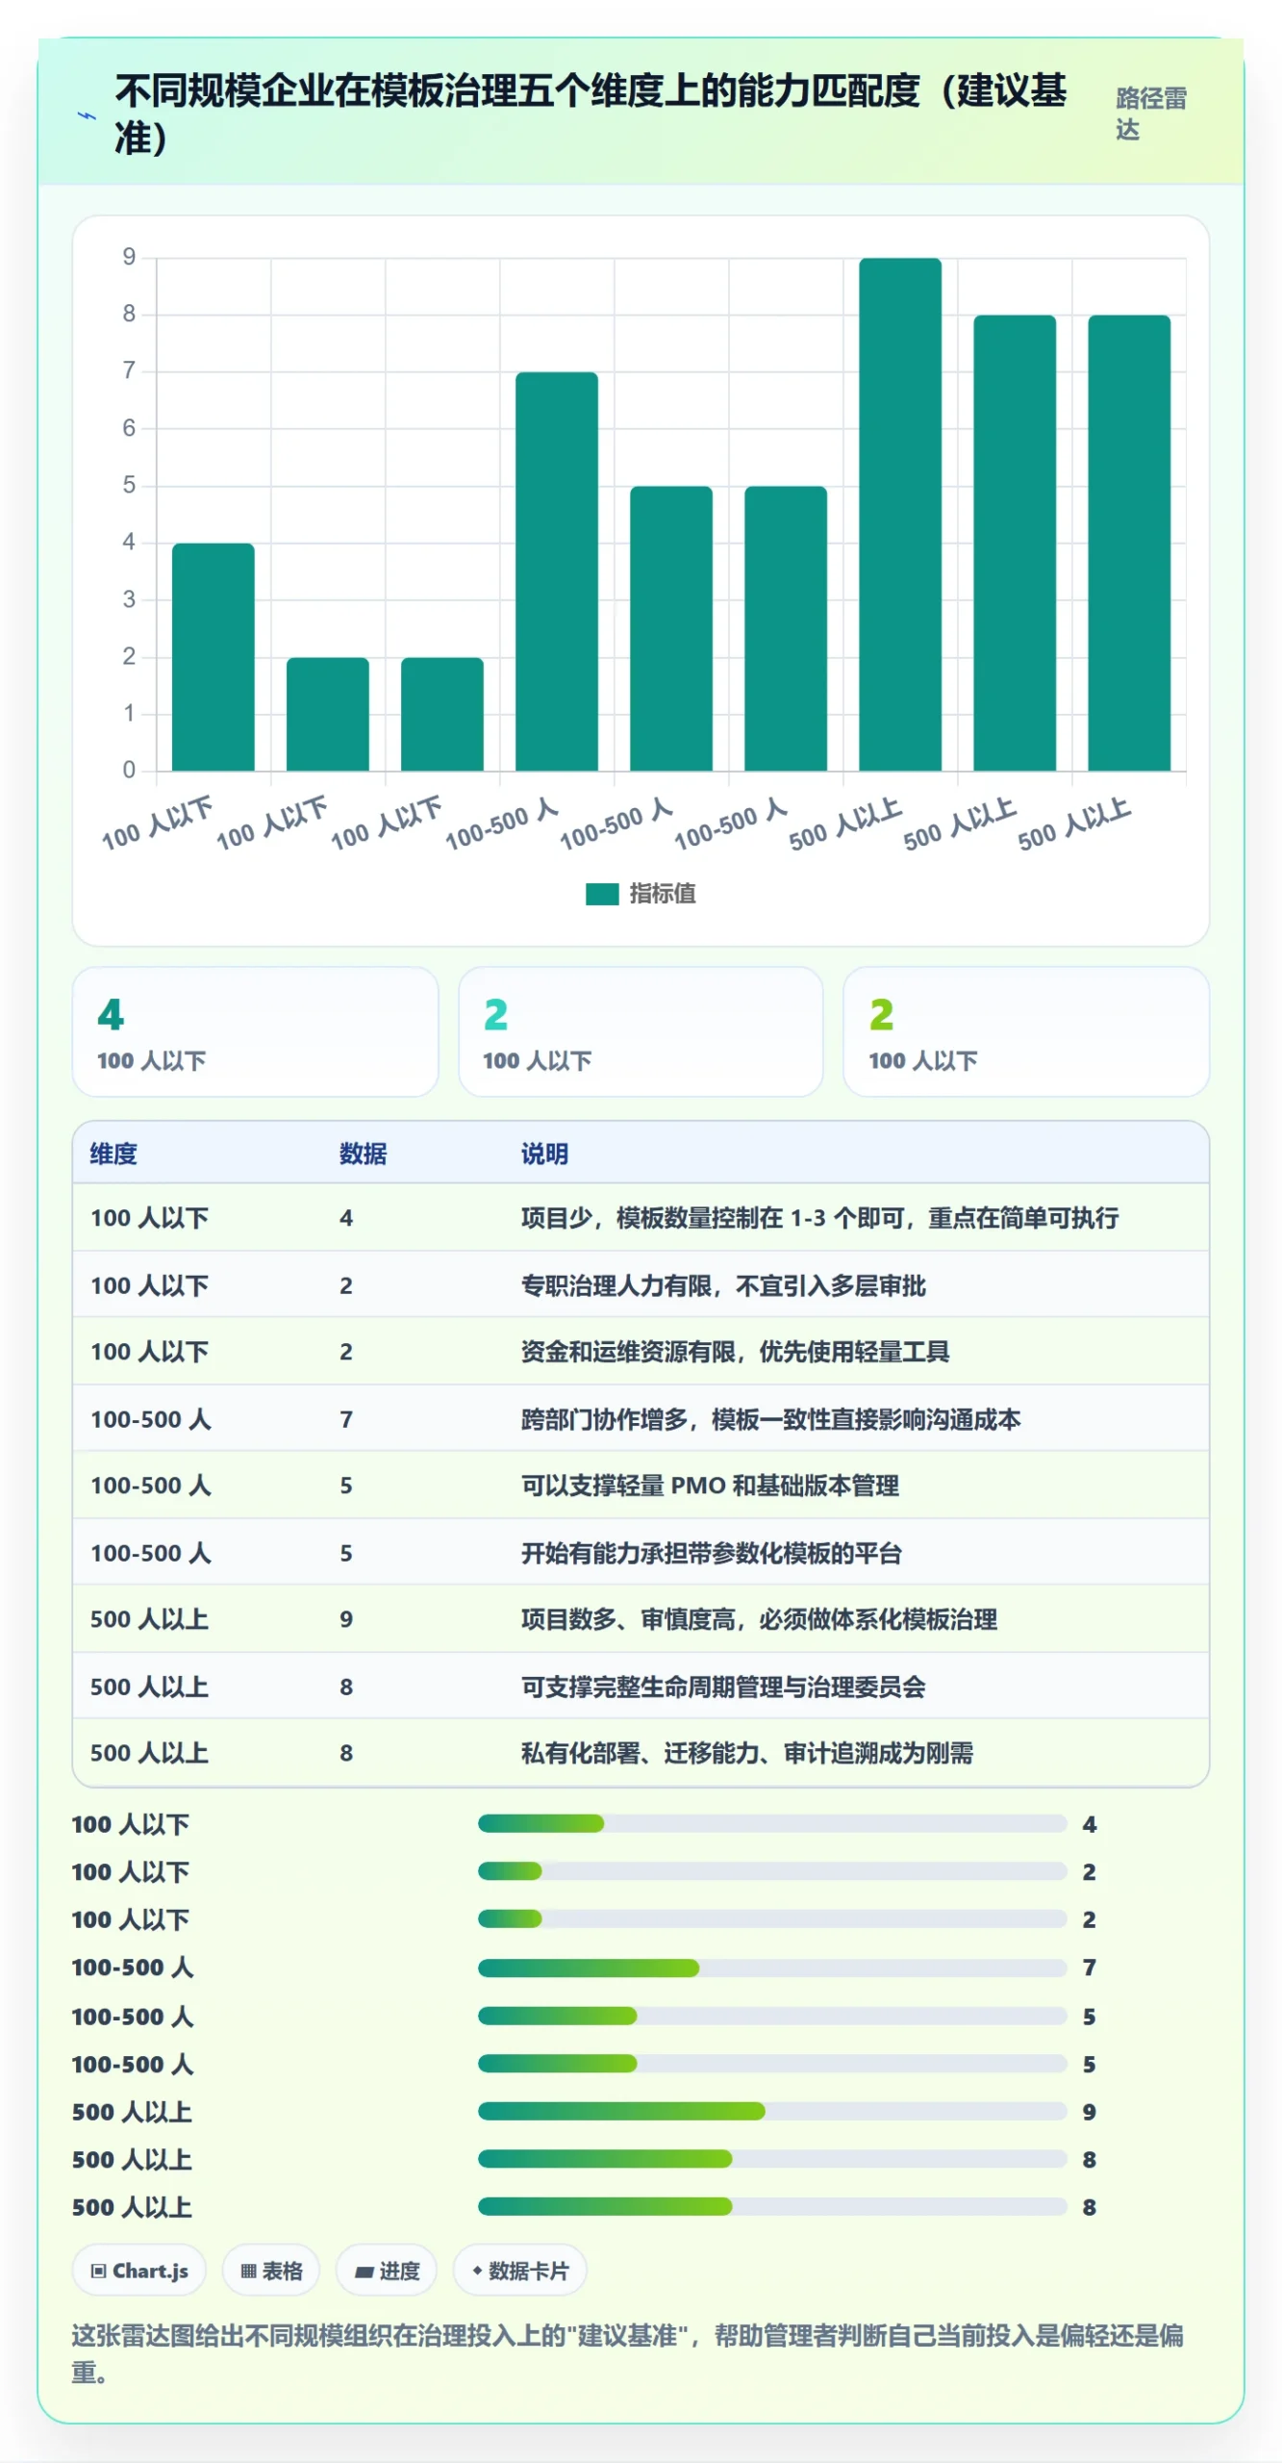Select row 开始有能力承担带参数化模板的平台
The image size is (1282, 2463).
tap(641, 1553)
